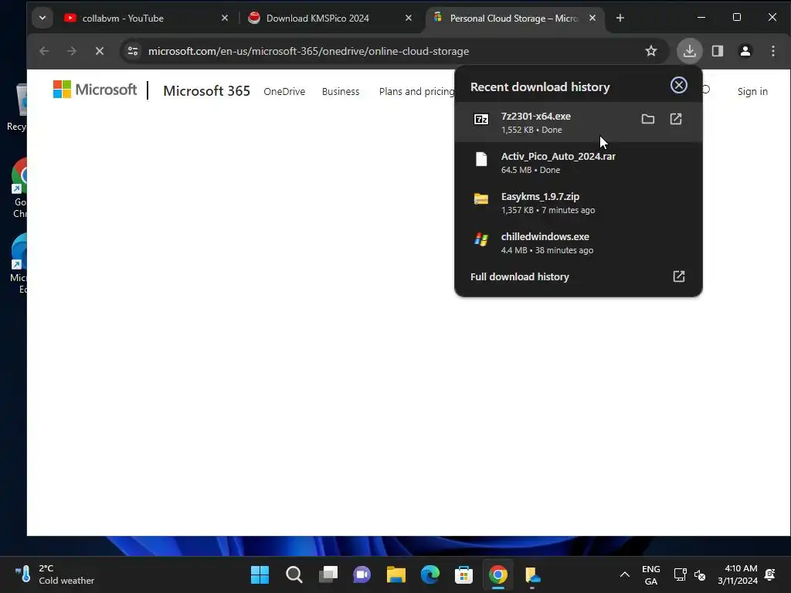Click the external link icon for full history
Image resolution: width=791 pixels, height=593 pixels.
(x=679, y=276)
